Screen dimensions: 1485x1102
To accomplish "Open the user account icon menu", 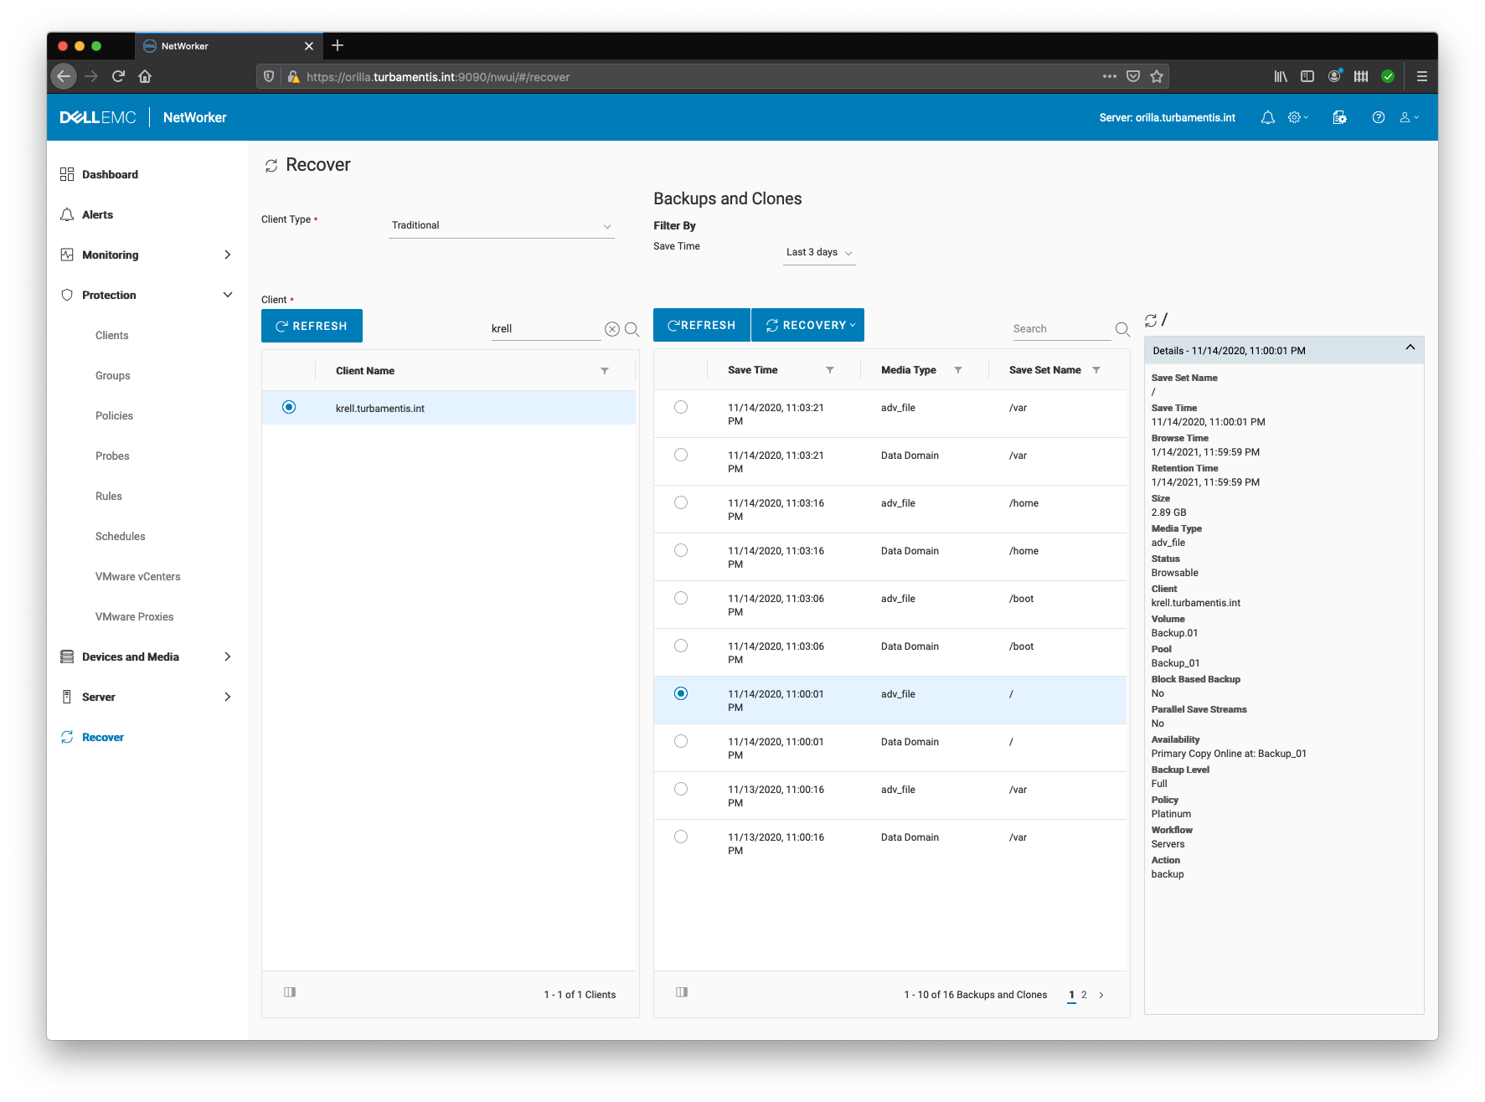I will 1409,118.
